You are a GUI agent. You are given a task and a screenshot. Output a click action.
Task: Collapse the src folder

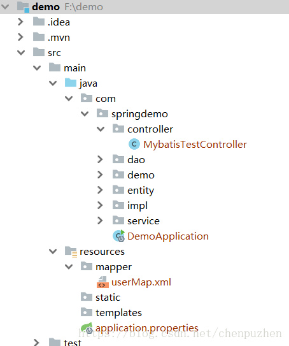[x=21, y=52]
